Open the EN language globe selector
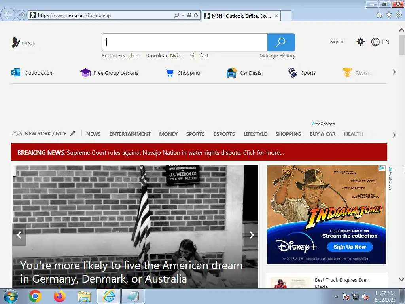 [380, 42]
